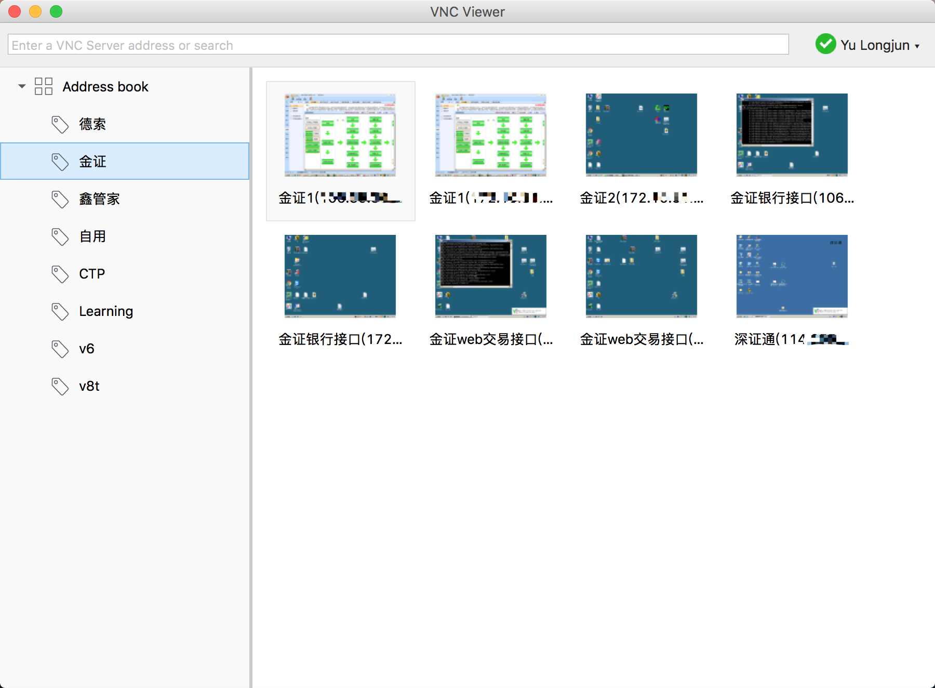Click the tag icon beside 鑫管家
The image size is (935, 688).
coord(60,199)
